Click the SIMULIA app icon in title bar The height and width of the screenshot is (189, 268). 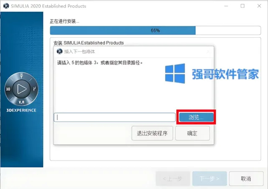click(6, 6)
